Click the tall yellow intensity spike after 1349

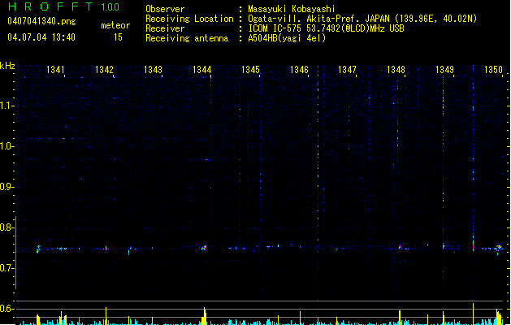tap(473, 314)
